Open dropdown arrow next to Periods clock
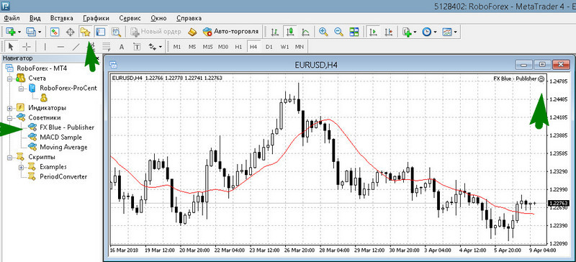The width and height of the screenshot is (576, 262). coord(435,32)
